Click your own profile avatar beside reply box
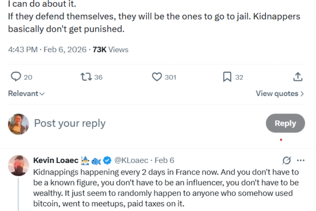The image size is (316, 211). (18, 123)
